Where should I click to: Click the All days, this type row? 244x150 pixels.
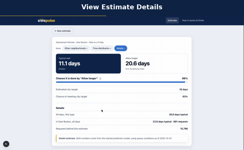tap(122, 115)
